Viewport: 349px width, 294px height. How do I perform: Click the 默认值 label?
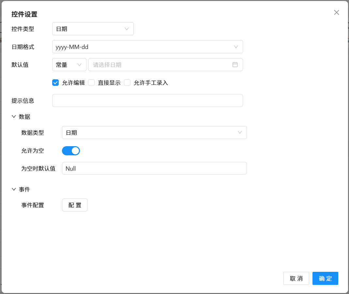point(20,65)
